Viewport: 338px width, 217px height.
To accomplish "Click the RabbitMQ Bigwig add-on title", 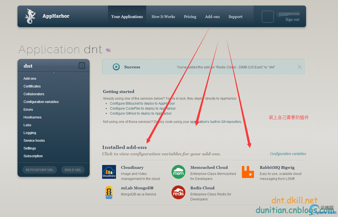I will click(x=277, y=167).
